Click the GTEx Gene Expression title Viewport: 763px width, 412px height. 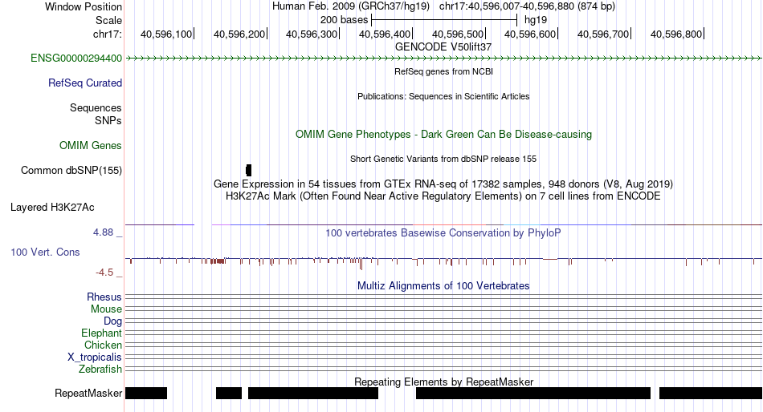pyautogui.click(x=443, y=184)
